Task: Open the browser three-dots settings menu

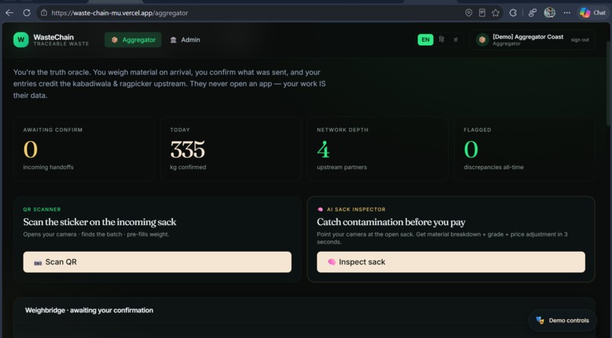Action: tap(566, 13)
